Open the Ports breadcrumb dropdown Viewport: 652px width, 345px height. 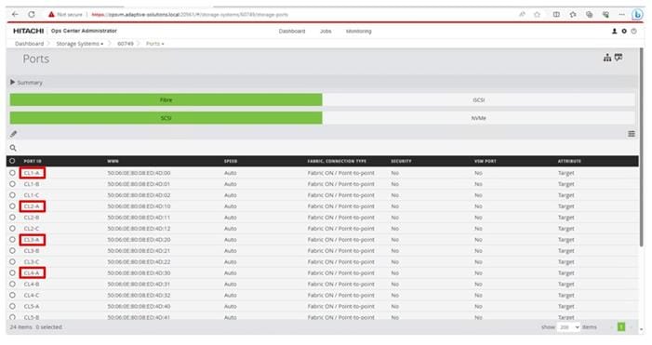(154, 44)
